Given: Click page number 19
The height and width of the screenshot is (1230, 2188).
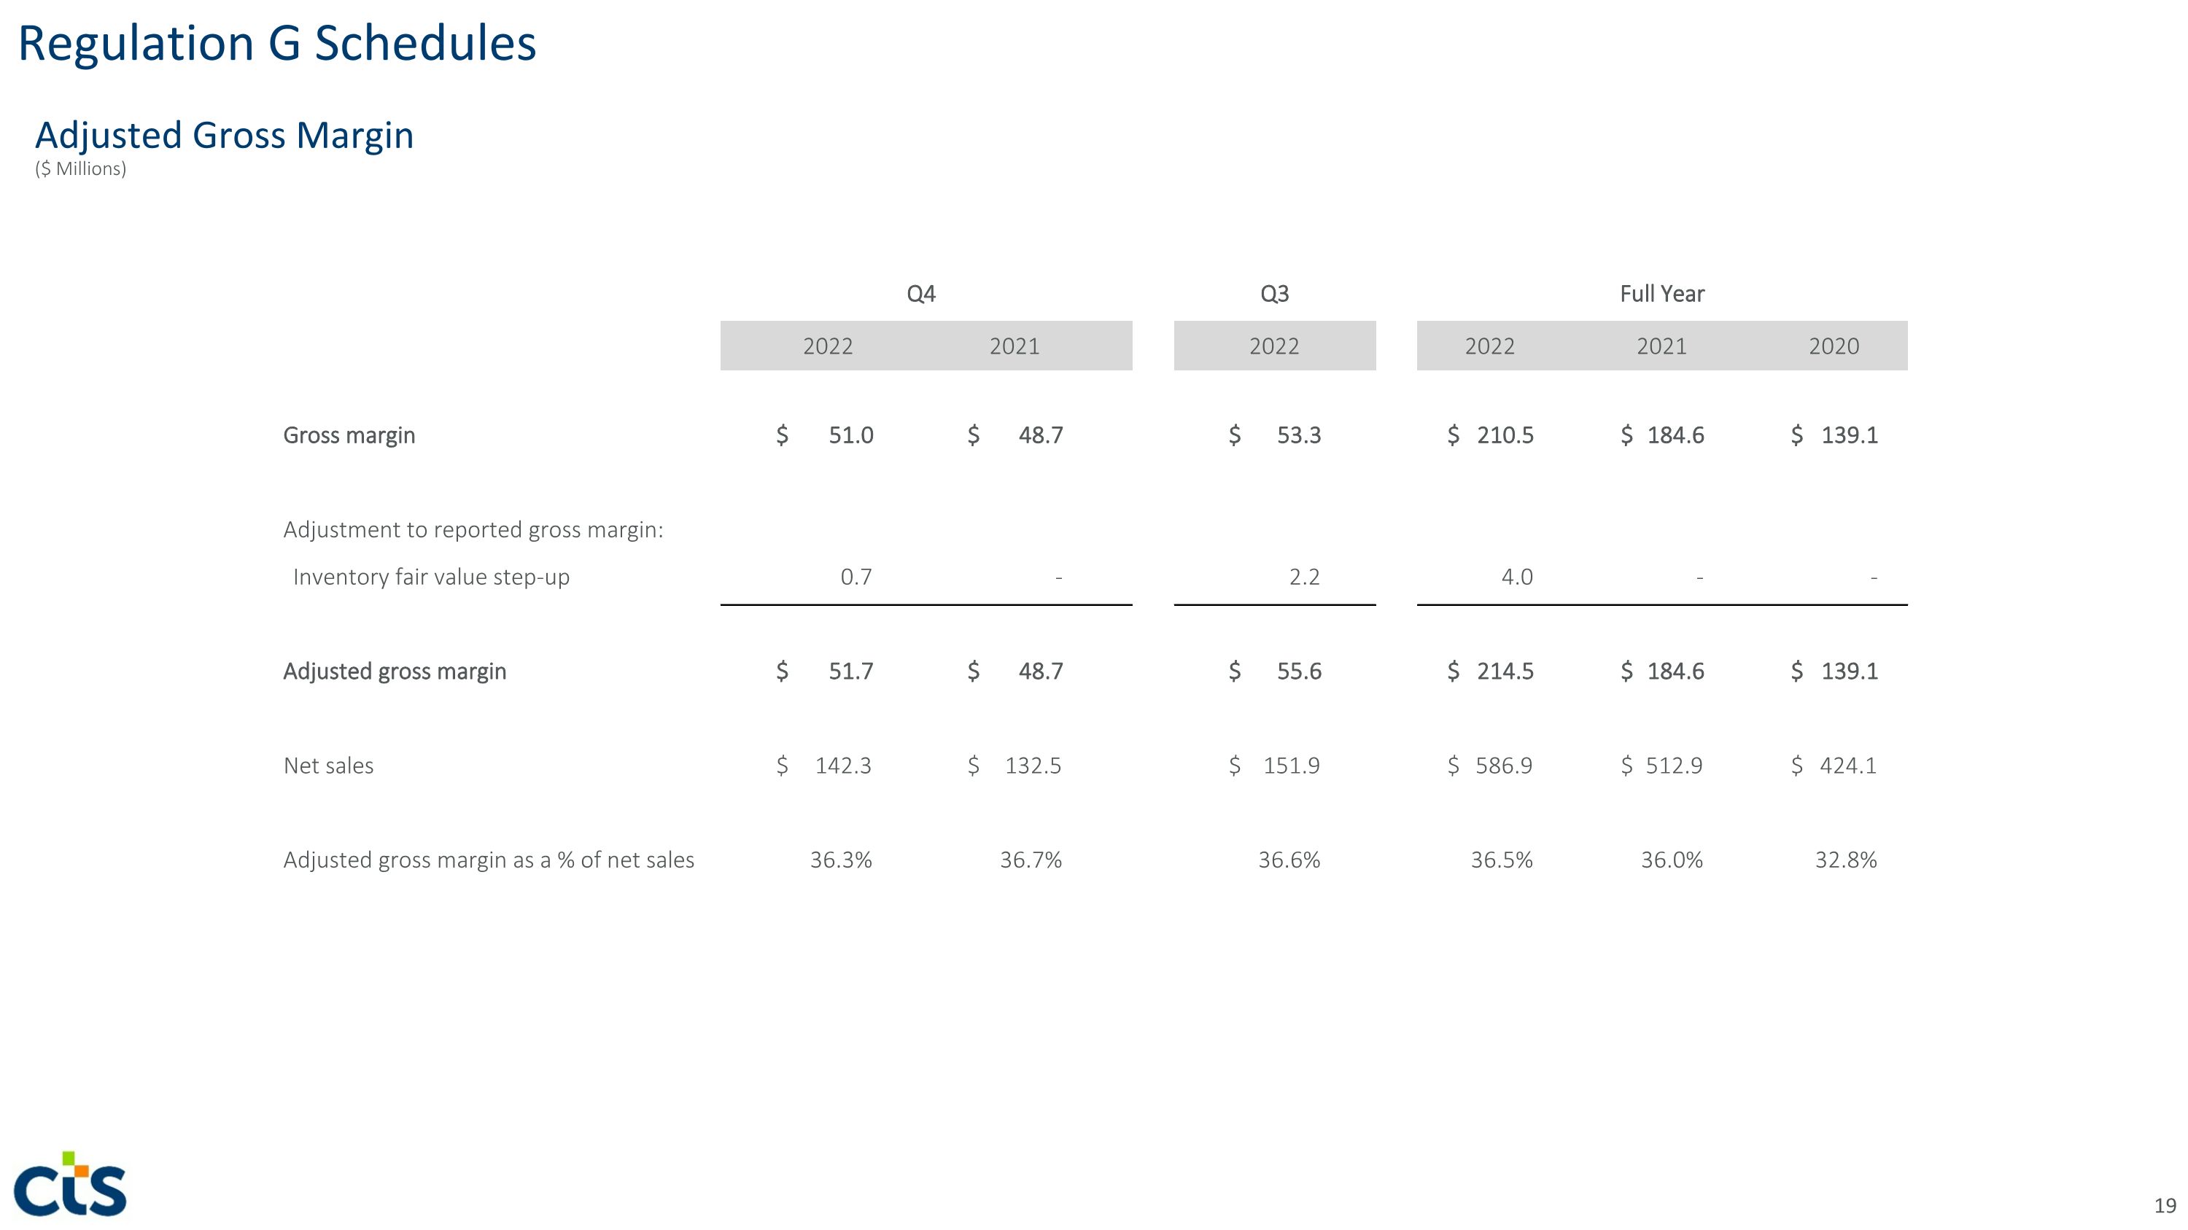Looking at the screenshot, I should [2165, 1205].
